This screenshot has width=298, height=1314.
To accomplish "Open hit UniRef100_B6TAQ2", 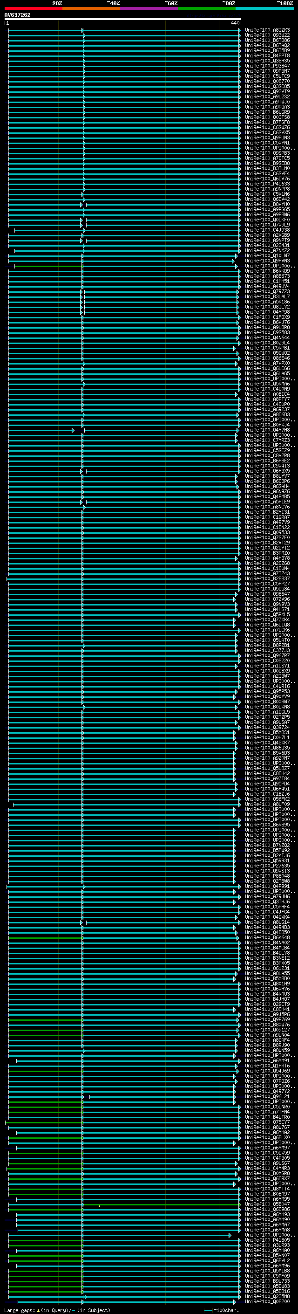I will coord(267,45).
